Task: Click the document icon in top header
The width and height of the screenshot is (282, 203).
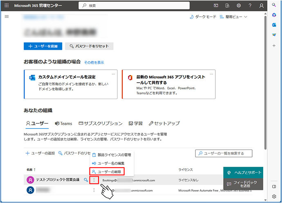Action: pos(227,6)
